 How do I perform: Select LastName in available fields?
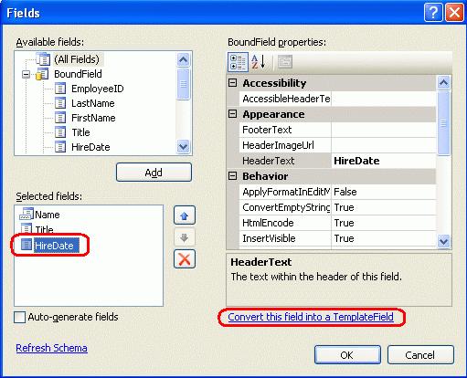click(x=93, y=103)
